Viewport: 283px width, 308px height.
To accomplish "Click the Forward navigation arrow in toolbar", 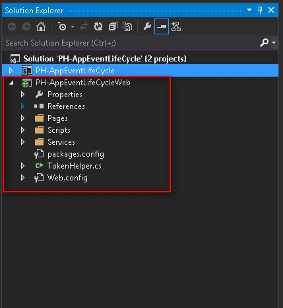I will (x=26, y=26).
